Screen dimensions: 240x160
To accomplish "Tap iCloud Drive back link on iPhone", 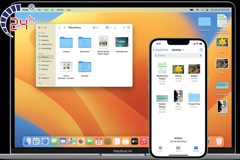I will coord(160,50).
